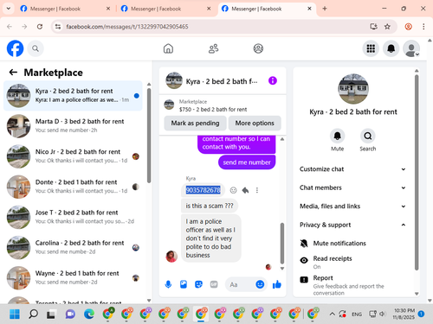Click the chat info panel scrollbar
The height and width of the screenshot is (324, 433).
417,172
